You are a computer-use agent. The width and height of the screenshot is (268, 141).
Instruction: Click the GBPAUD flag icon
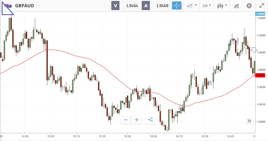[x=8, y=6]
